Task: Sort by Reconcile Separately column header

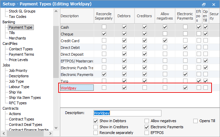Action: (104, 16)
